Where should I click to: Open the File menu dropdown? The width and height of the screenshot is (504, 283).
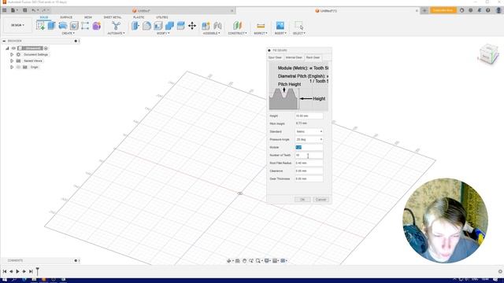tap(13, 10)
